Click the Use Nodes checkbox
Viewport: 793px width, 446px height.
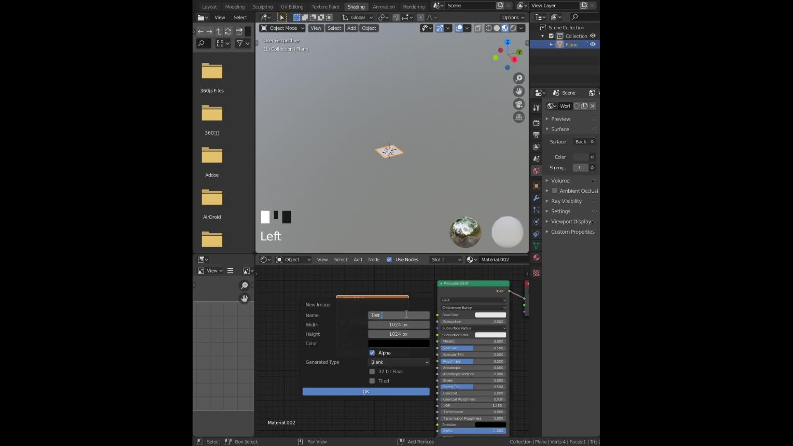pyautogui.click(x=389, y=259)
